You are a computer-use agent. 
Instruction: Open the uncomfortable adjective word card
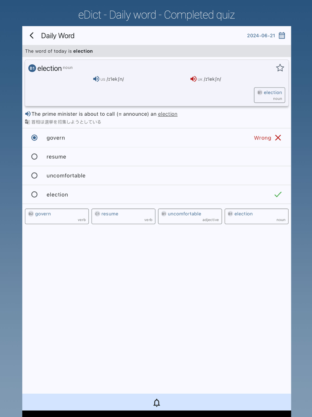[190, 216]
